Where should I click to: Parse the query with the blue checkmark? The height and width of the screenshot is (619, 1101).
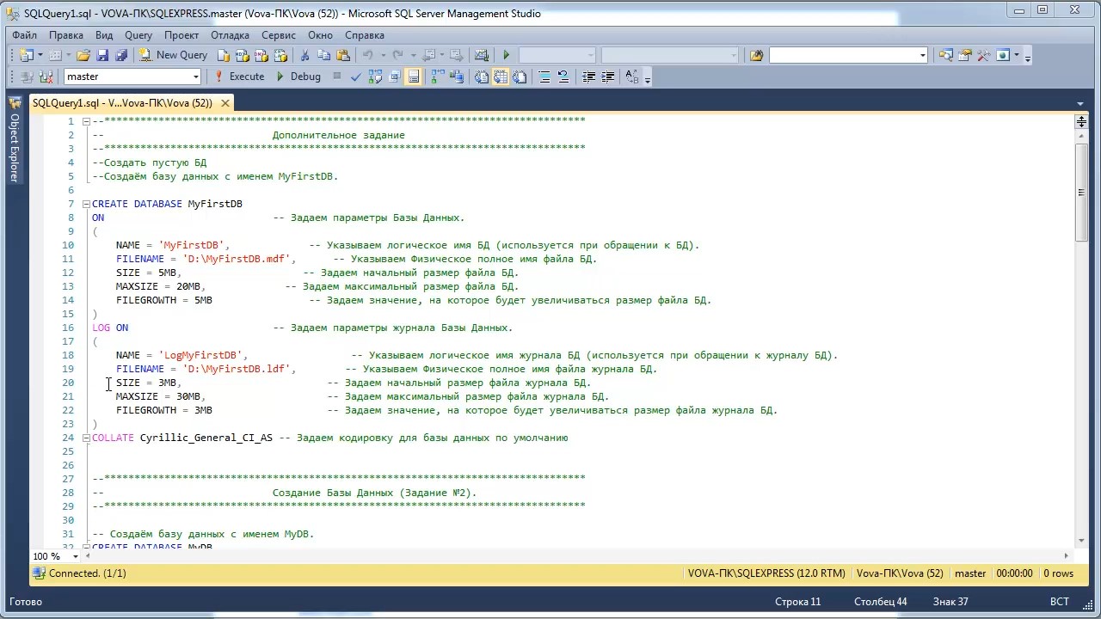tap(355, 77)
